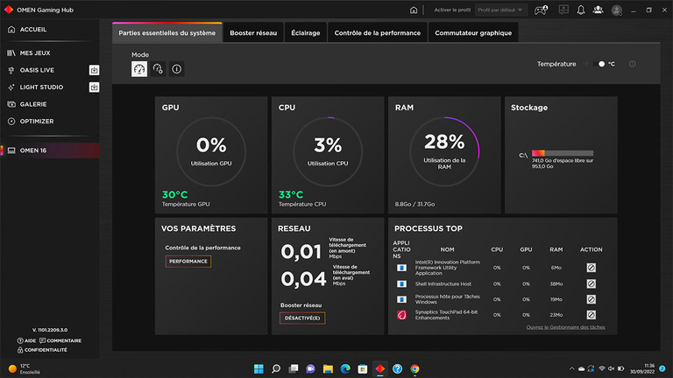Open the notifications bell

click(581, 10)
